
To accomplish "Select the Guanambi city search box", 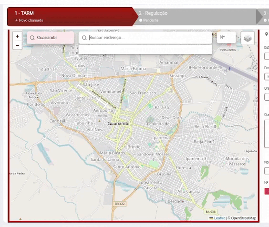I will click(x=51, y=38).
